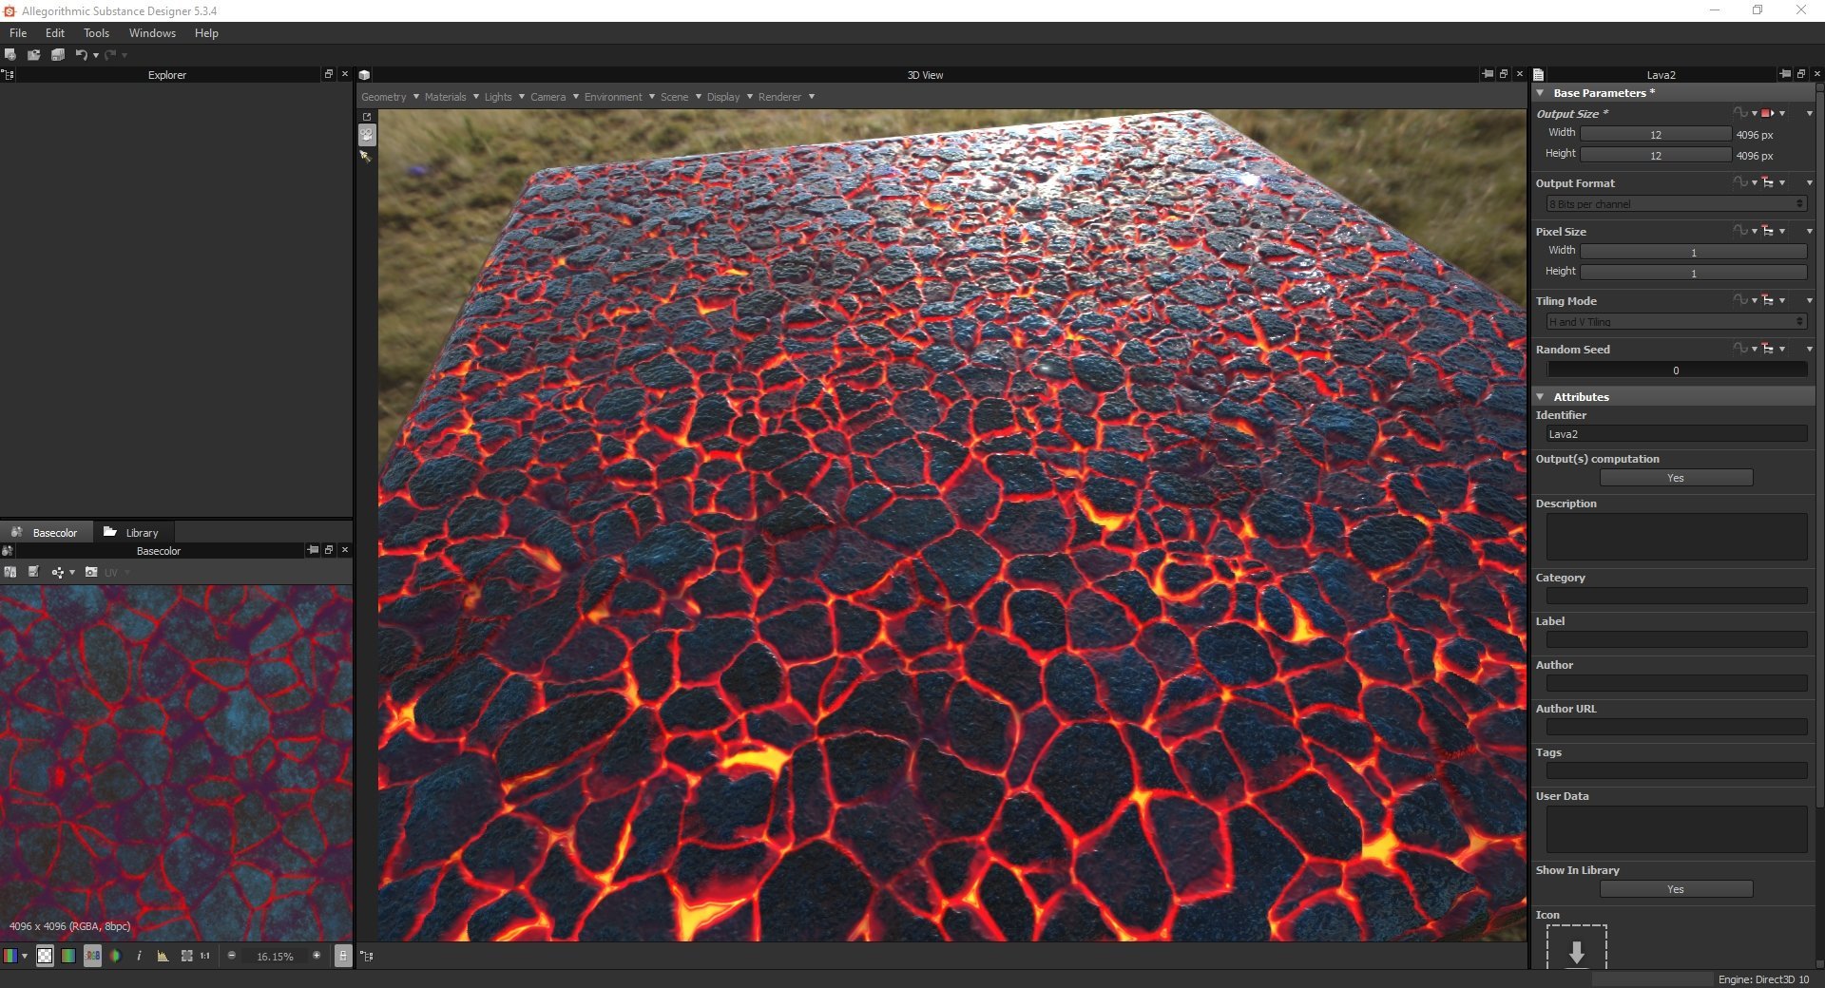Viewport: 1825px width, 988px height.
Task: Click the Fit view icon in the 2D toolbar
Action: [x=187, y=956]
